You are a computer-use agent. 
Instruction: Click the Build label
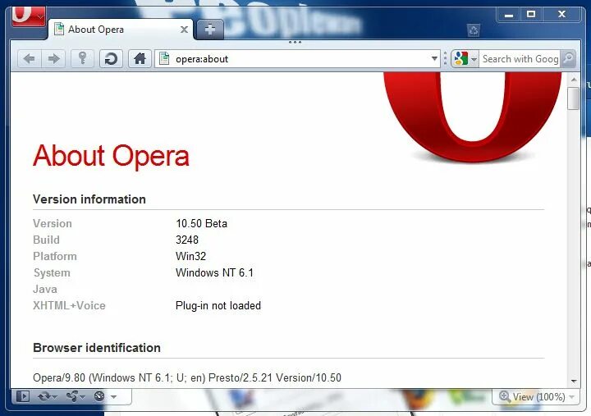(46, 240)
